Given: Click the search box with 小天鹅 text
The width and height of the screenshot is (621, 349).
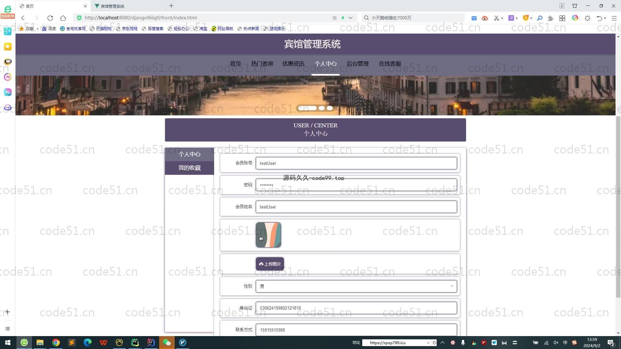Looking at the screenshot, I should click(414, 18).
